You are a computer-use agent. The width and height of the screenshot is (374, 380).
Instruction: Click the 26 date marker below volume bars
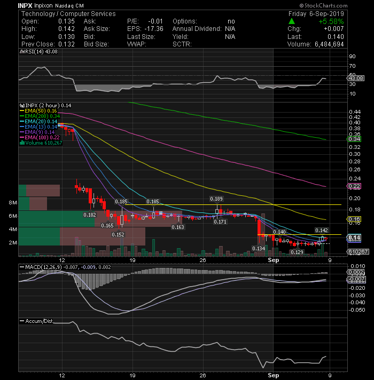[x=202, y=260]
